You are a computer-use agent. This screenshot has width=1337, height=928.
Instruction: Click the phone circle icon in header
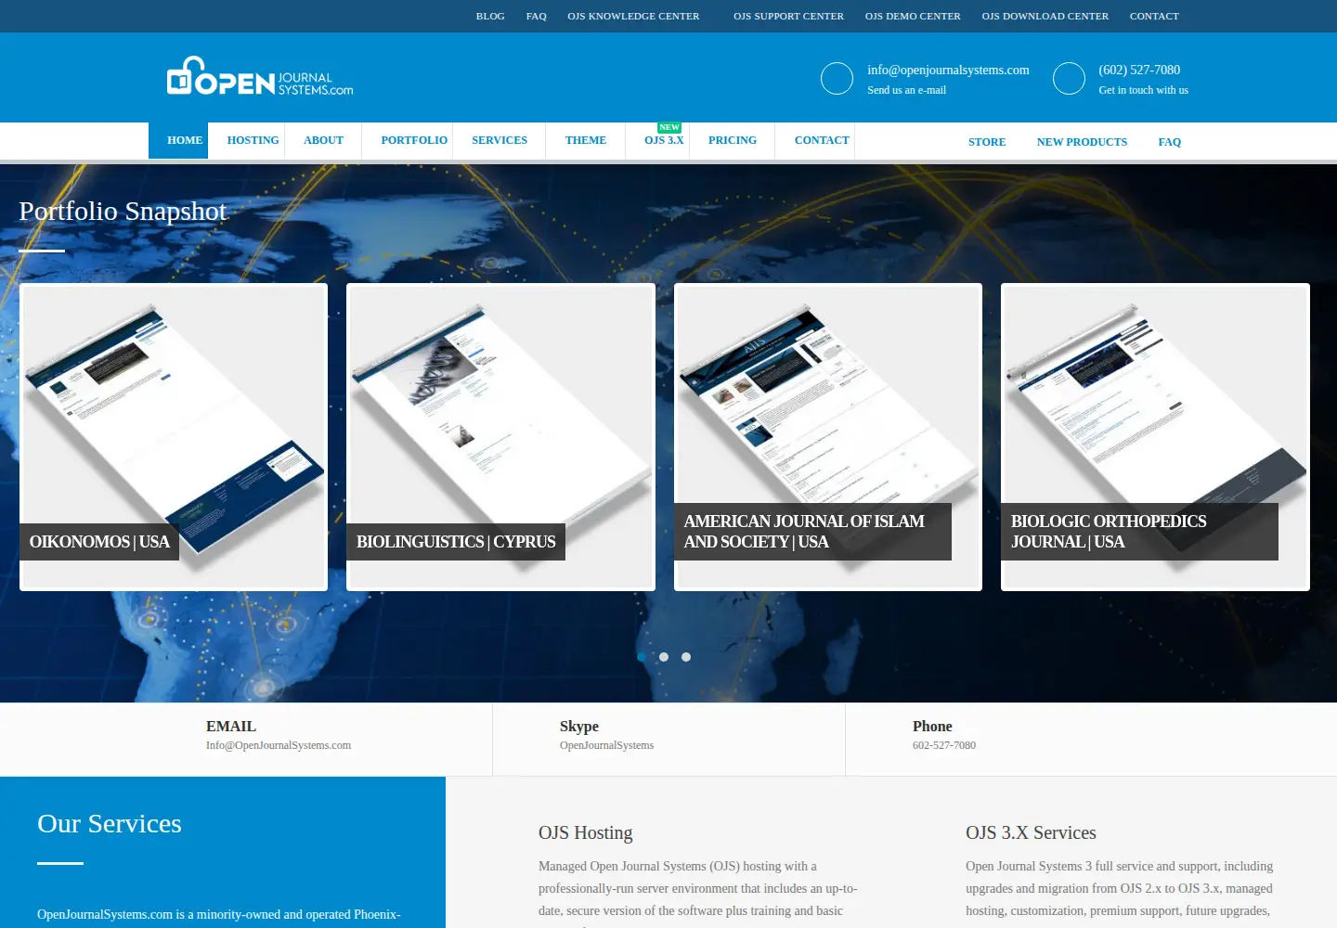[x=1069, y=79]
